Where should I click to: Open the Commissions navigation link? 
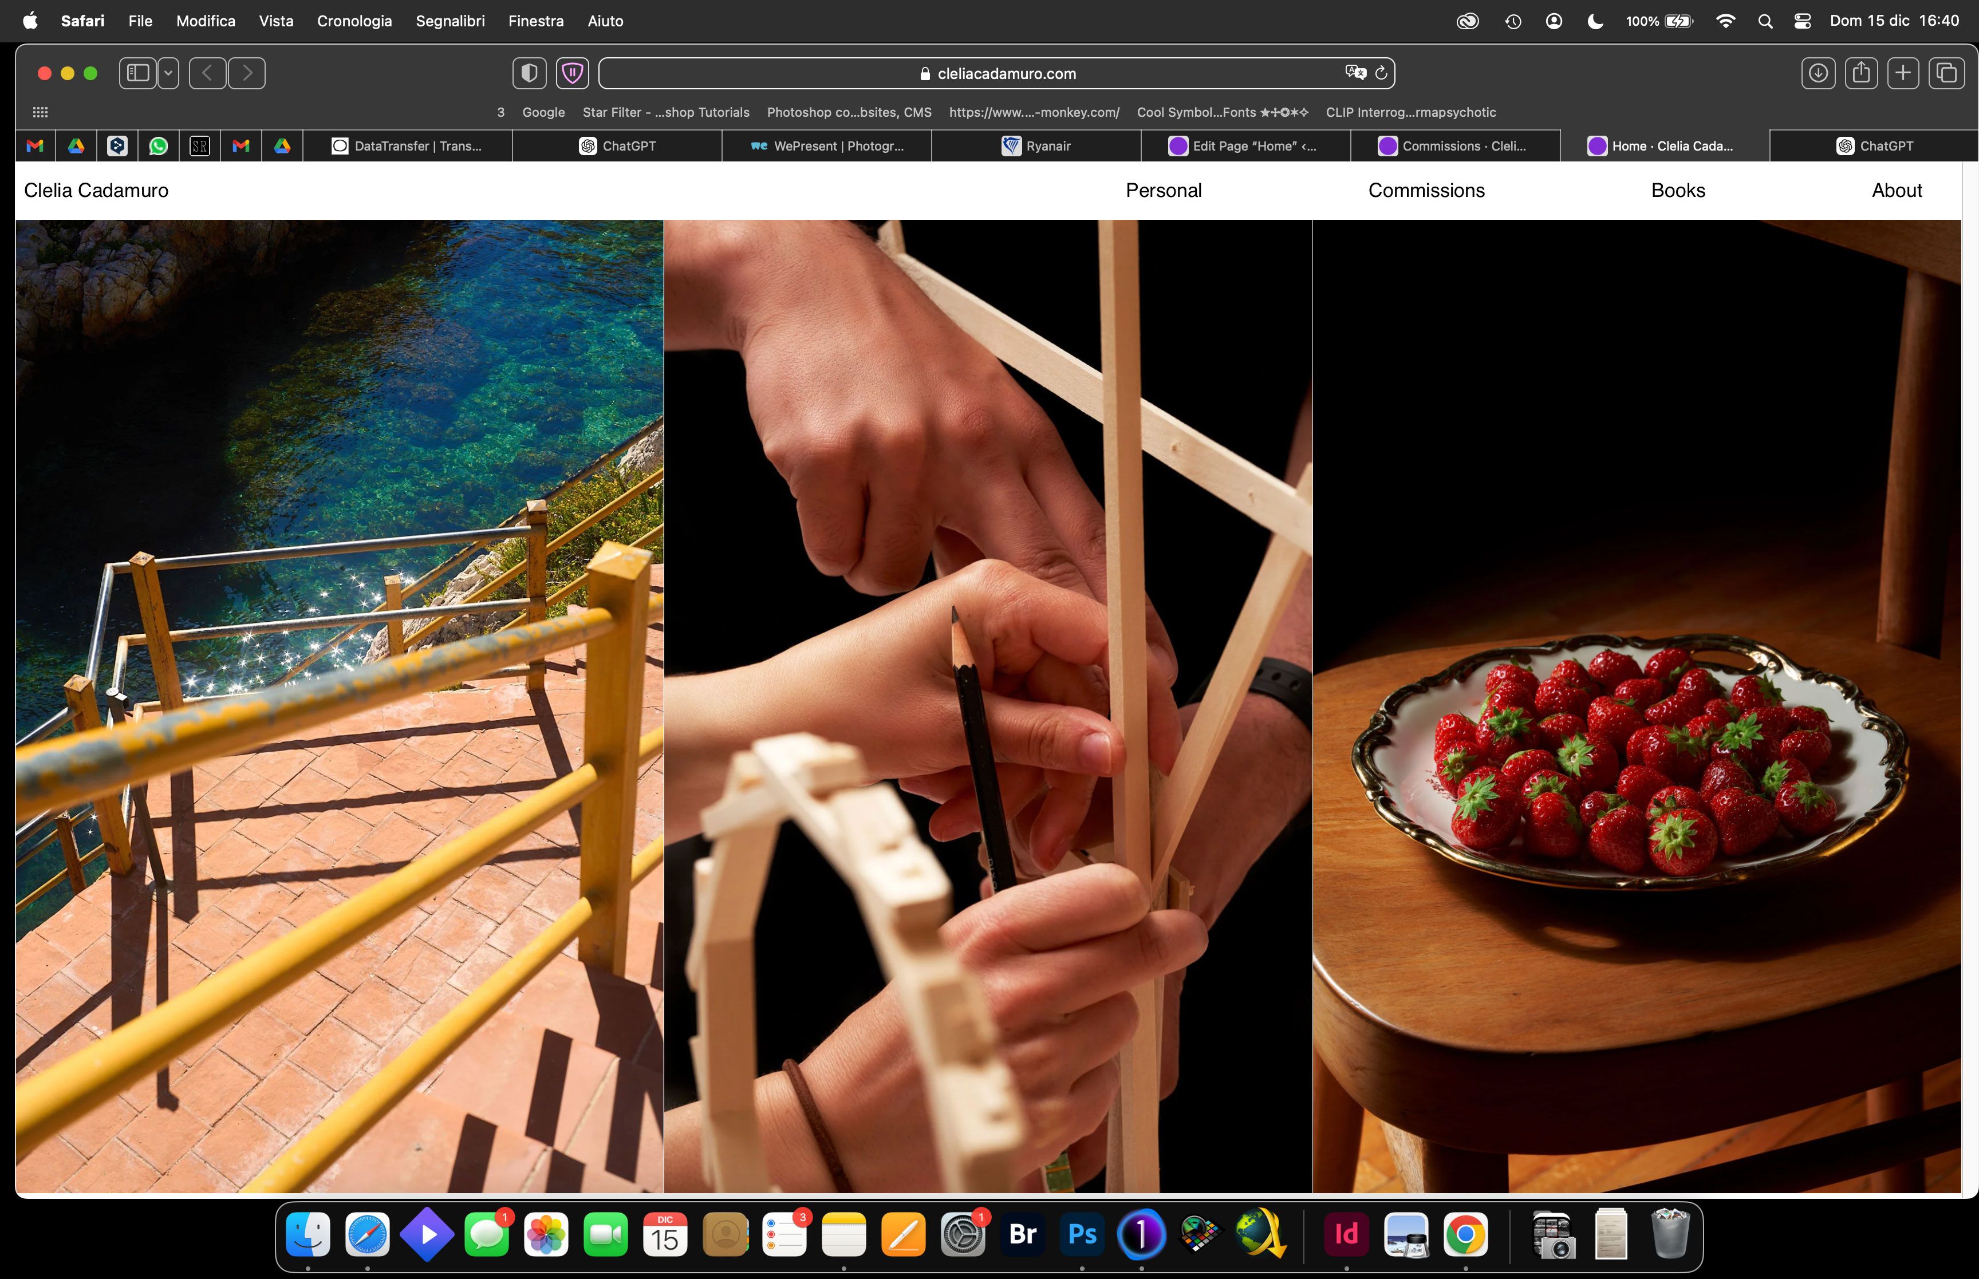[1426, 190]
